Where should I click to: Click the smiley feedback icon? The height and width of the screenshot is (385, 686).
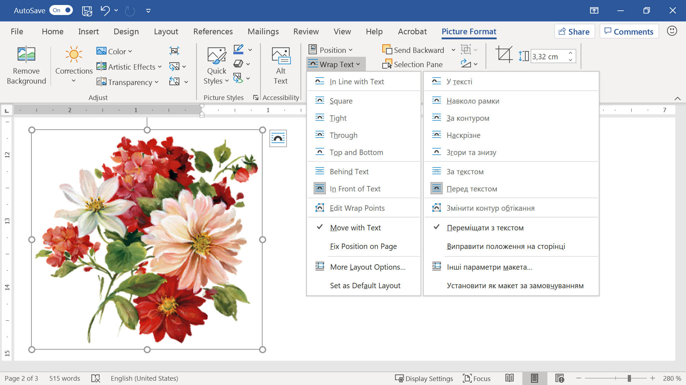coord(672,31)
